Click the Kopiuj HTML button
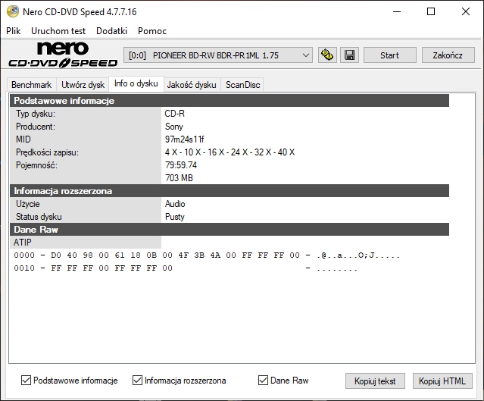The height and width of the screenshot is (401, 484). 442,381
